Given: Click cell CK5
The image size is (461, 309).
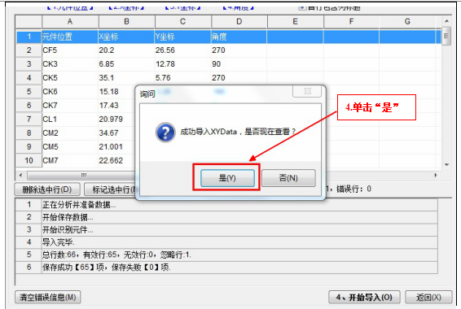Looking at the screenshot, I should pyautogui.click(x=70, y=78).
